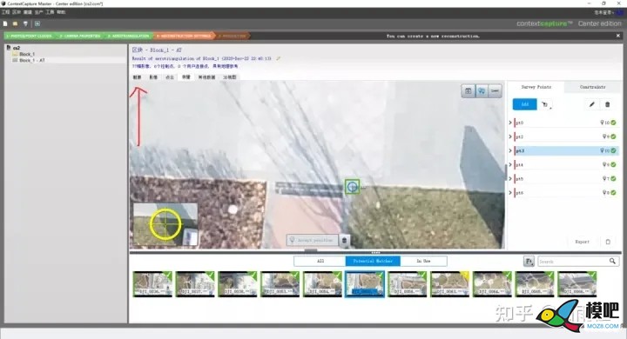
Task: Select Block_1 in the project tree
Action: point(27,54)
